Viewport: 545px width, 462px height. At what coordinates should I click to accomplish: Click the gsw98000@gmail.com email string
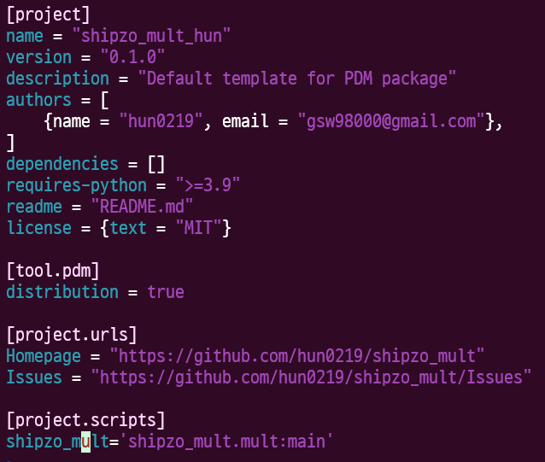point(391,121)
